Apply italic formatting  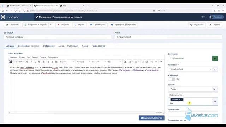31,62
